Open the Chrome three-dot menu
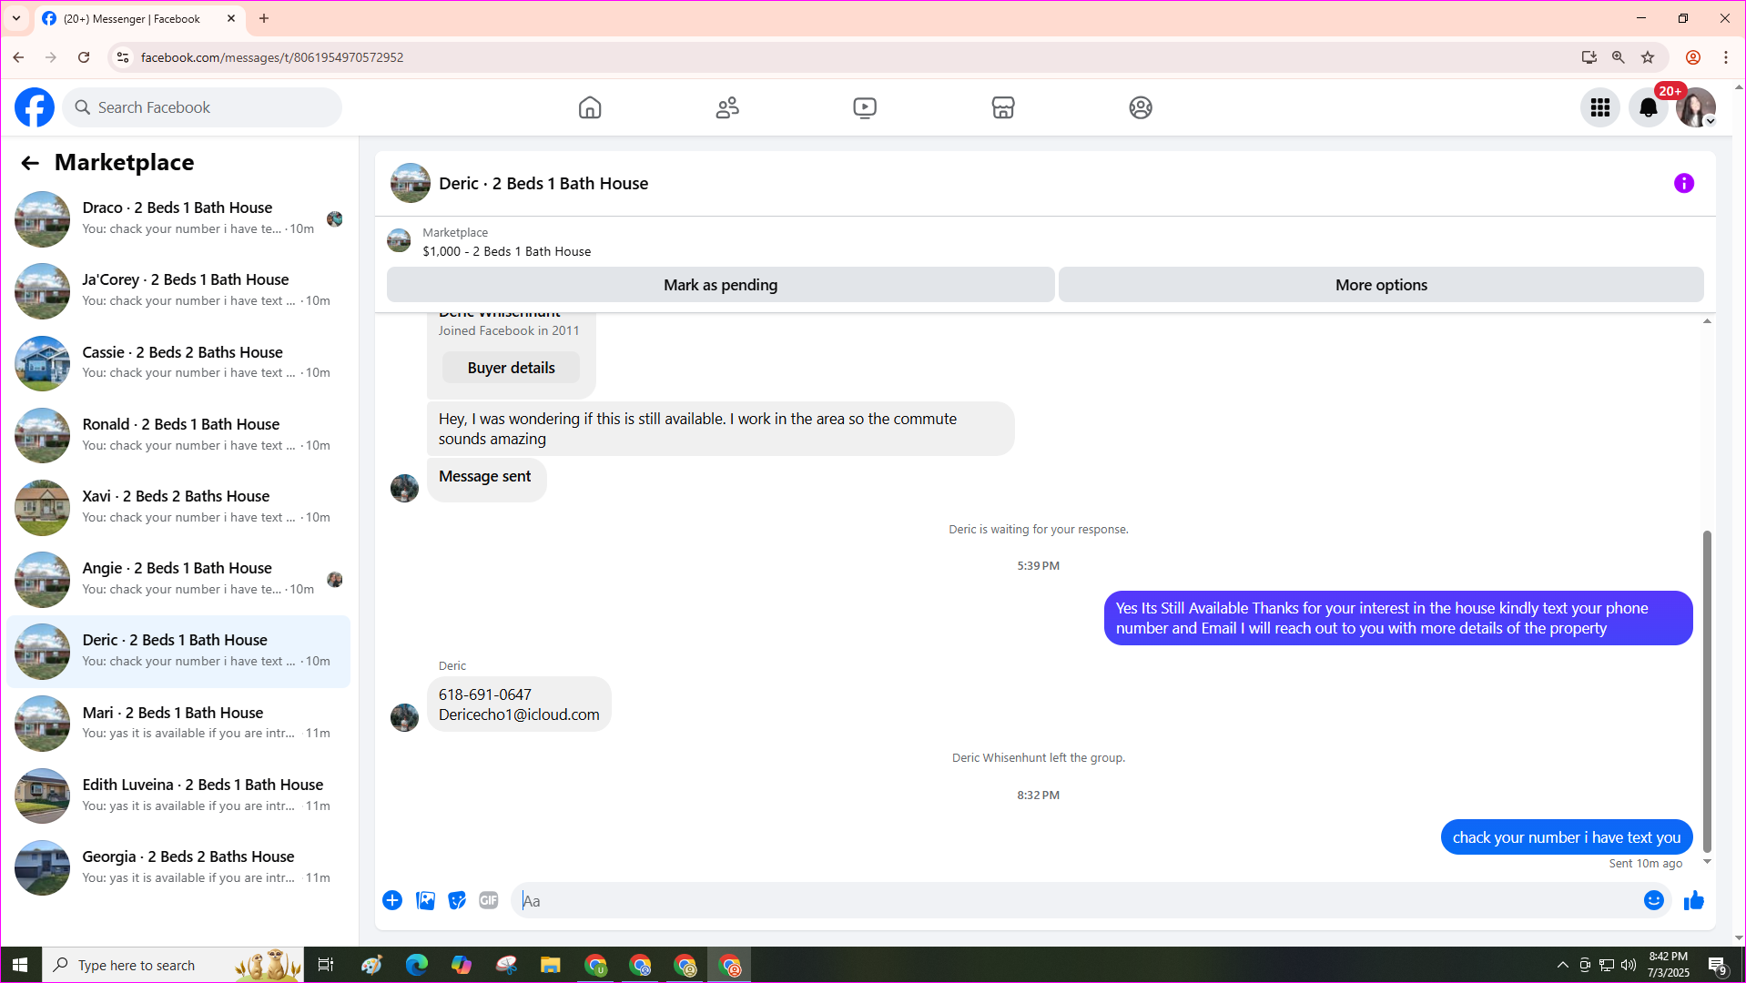The width and height of the screenshot is (1746, 983). click(x=1726, y=57)
